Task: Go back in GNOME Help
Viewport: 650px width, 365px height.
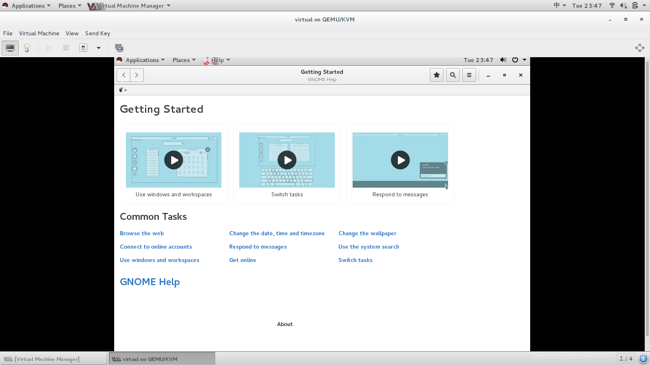Action: 123,75
